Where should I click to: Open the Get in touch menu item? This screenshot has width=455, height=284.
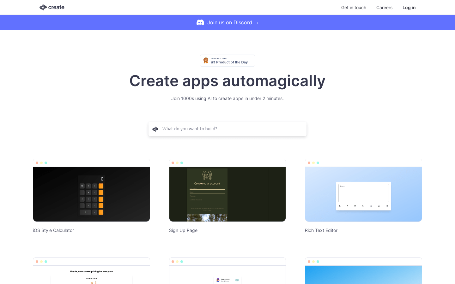(354, 8)
